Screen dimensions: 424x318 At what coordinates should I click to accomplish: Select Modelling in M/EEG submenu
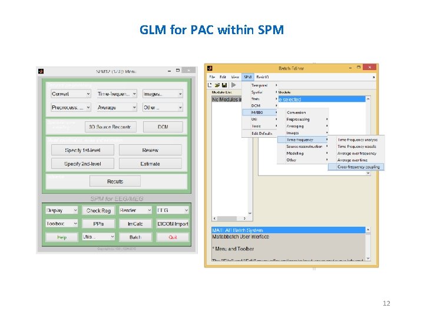pyautogui.click(x=303, y=153)
